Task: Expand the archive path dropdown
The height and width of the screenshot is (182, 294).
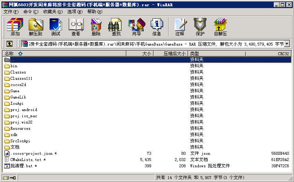Action: pos(287,44)
